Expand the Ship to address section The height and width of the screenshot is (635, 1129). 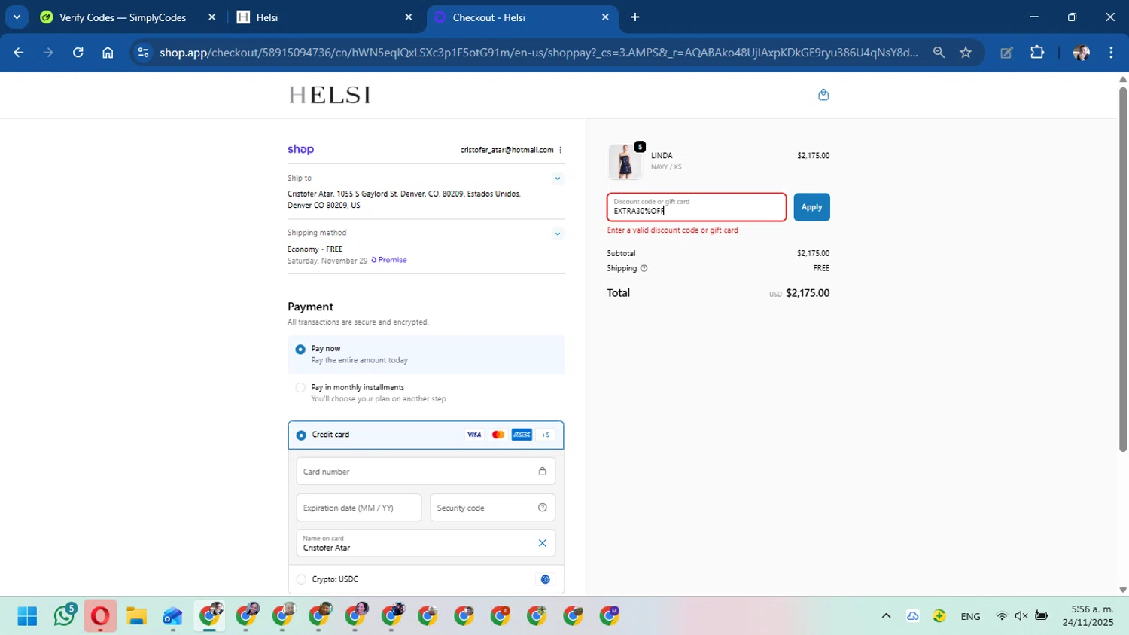click(558, 179)
